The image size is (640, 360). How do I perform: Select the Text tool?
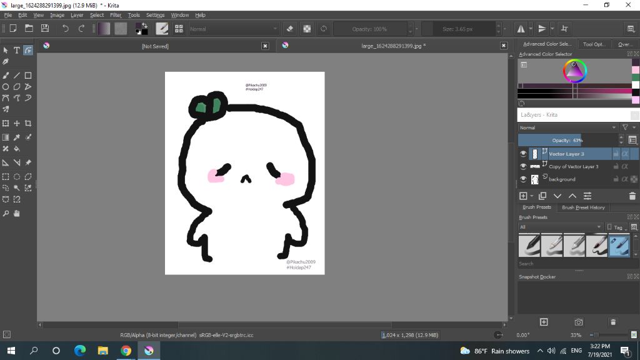click(17, 50)
